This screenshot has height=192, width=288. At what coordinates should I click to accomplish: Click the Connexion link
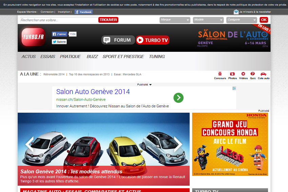(x=47, y=12)
